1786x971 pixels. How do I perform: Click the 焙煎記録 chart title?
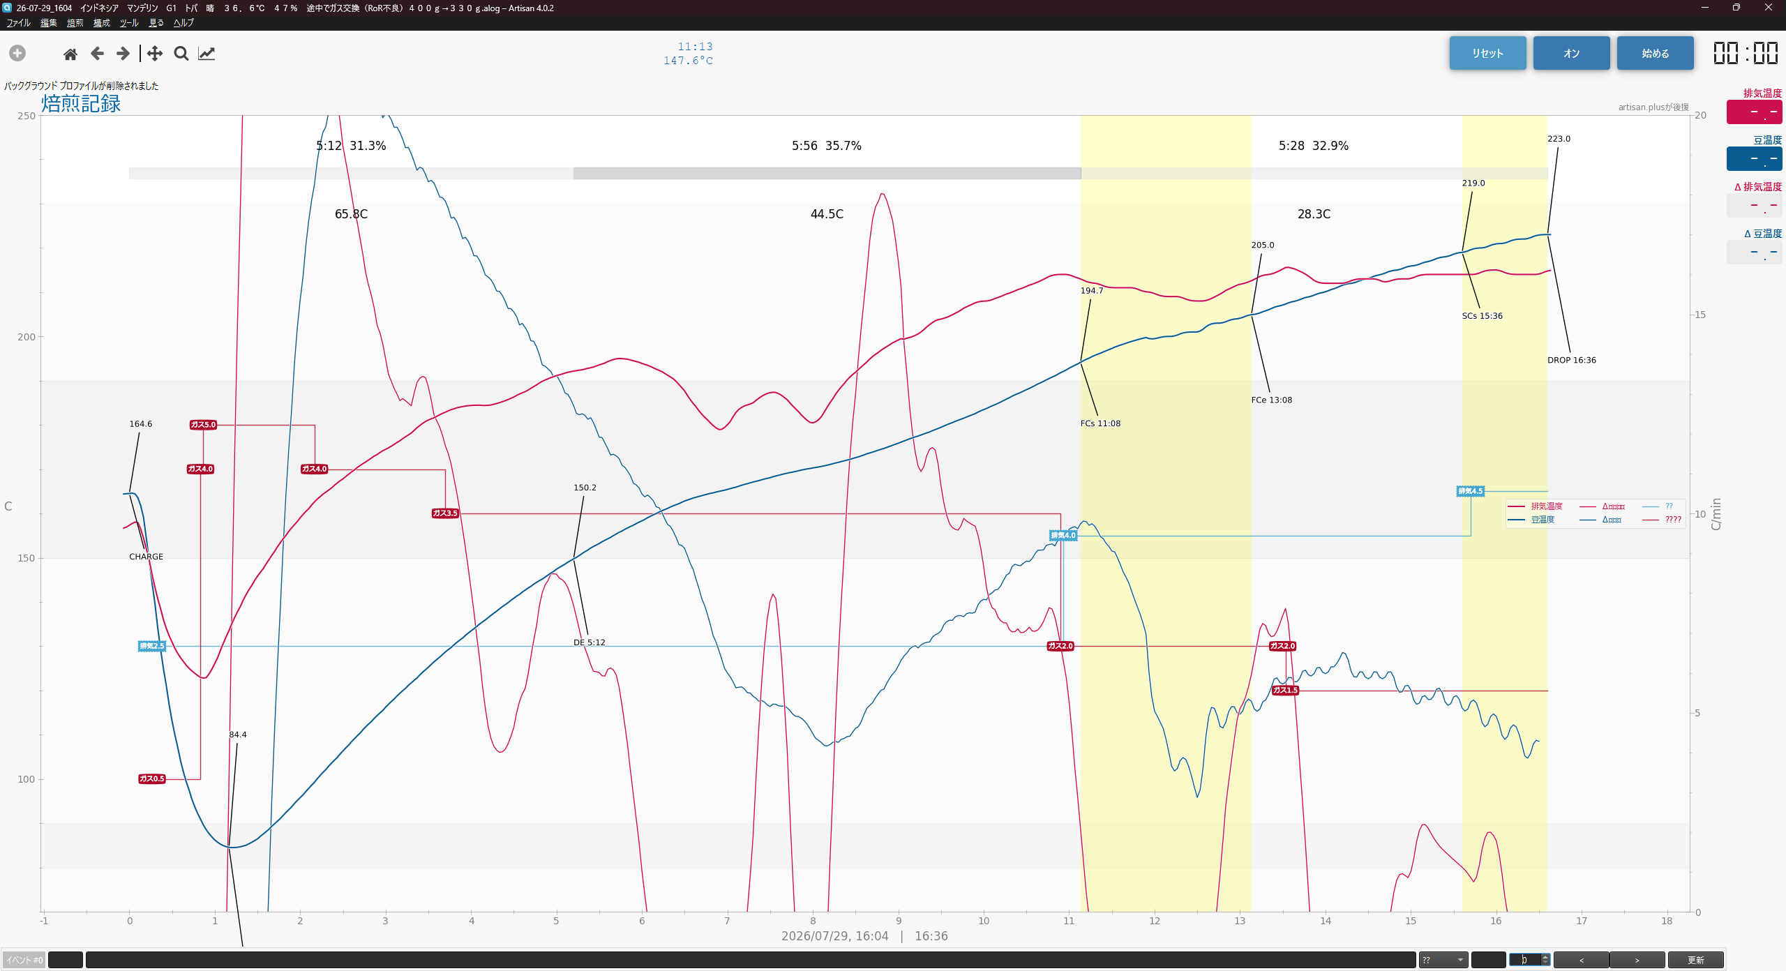click(x=81, y=103)
